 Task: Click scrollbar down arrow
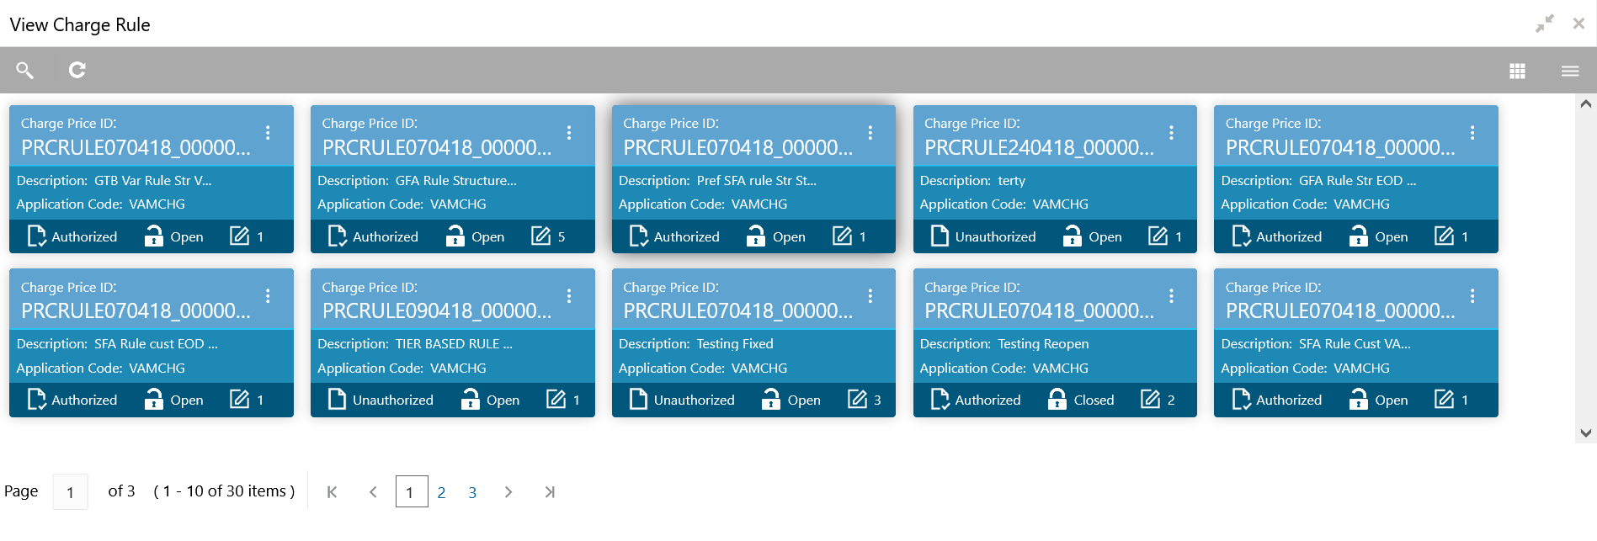(1586, 433)
